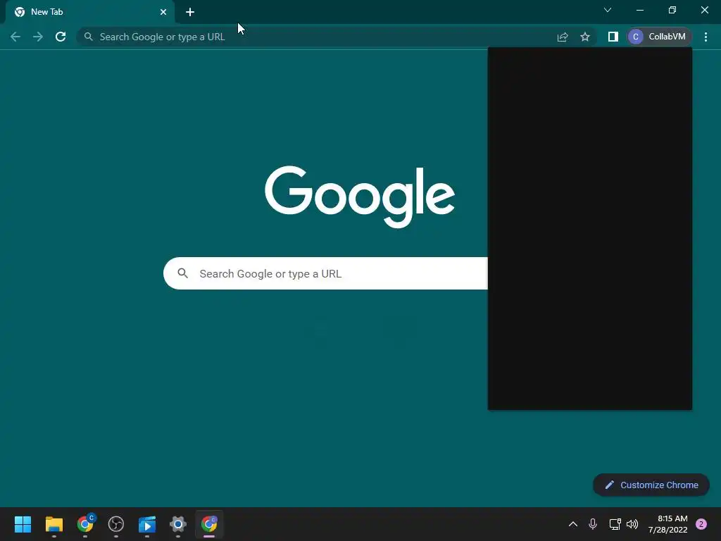This screenshot has width=721, height=541.
Task: Open the Windows Start menu
Action: coord(23,524)
